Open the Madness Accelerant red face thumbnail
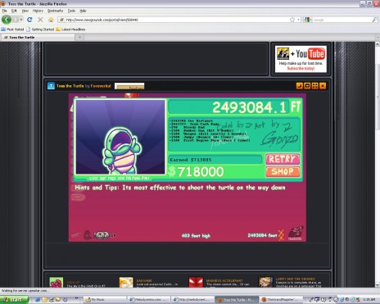Screen dimensions: 380x304 (196, 283)
